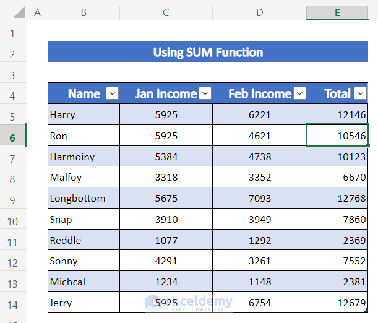Select column E header
Viewport: 378px width, 323px height.
(337, 12)
